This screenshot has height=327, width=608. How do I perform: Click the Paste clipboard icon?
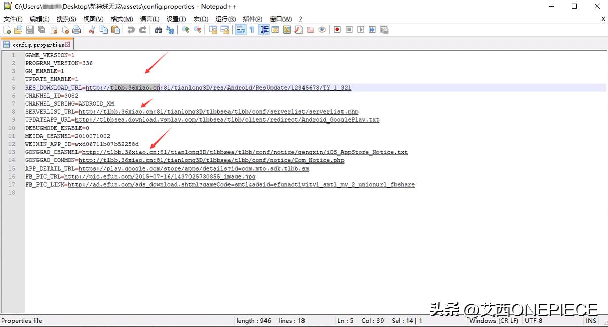coord(116,30)
